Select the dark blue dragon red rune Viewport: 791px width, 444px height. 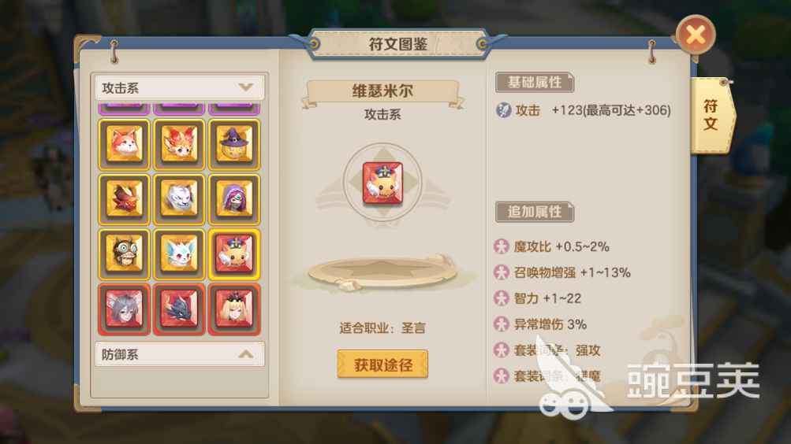(179, 309)
